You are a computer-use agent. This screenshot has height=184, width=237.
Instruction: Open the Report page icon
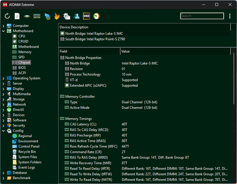(x=17, y=16)
